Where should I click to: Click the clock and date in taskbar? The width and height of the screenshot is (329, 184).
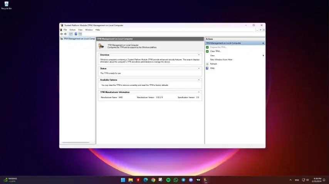[316, 180]
